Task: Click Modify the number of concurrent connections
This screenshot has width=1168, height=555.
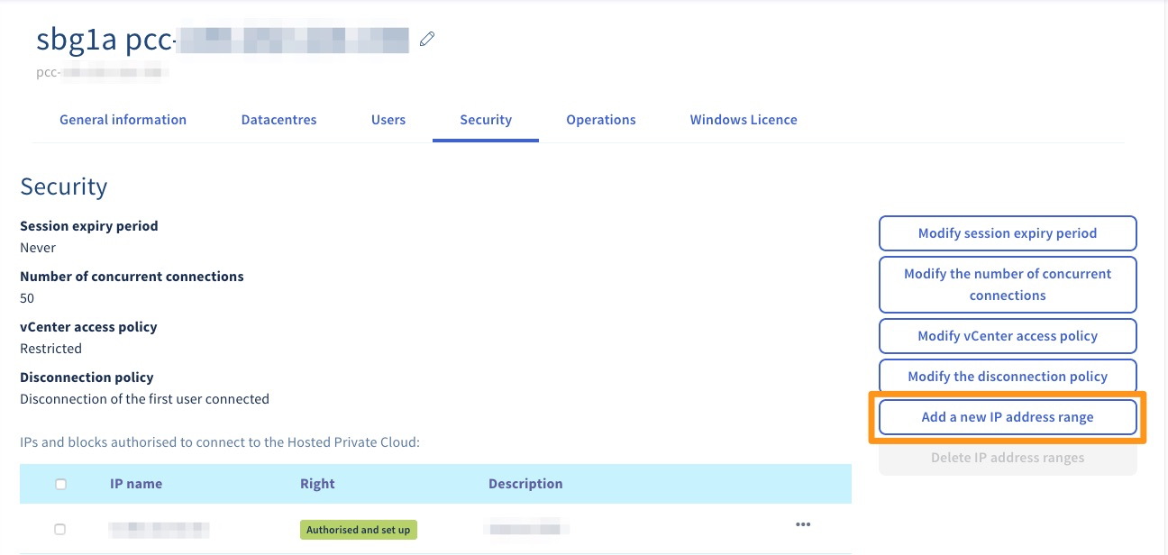Action: pos(1007,284)
